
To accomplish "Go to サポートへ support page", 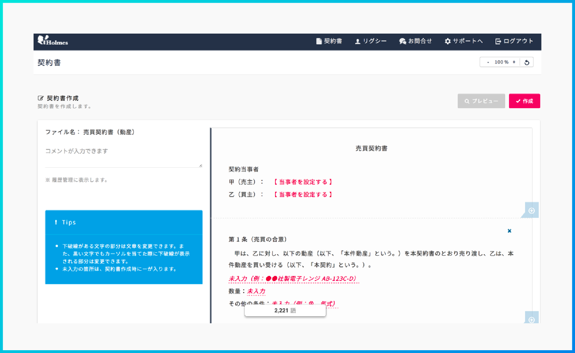I will pos(463,41).
